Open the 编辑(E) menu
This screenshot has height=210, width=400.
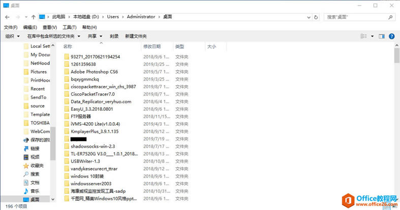click(30, 27)
